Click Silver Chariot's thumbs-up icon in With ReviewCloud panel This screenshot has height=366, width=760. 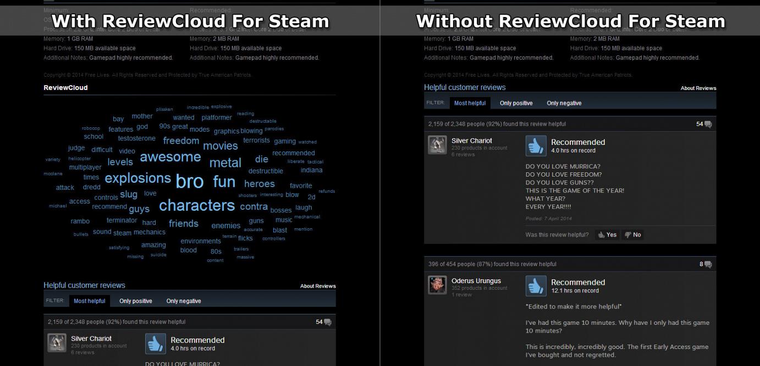point(156,344)
